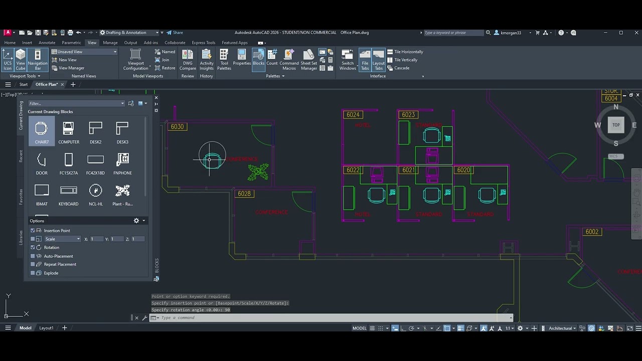The image size is (642, 361).
Task: Choose the KEYBOARD block
Action: [69, 194]
